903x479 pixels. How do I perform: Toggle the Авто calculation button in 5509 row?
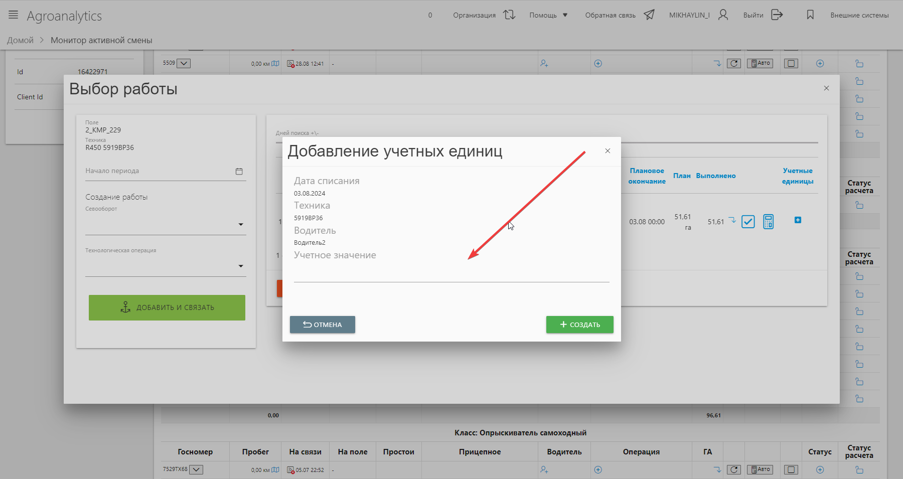tap(760, 63)
